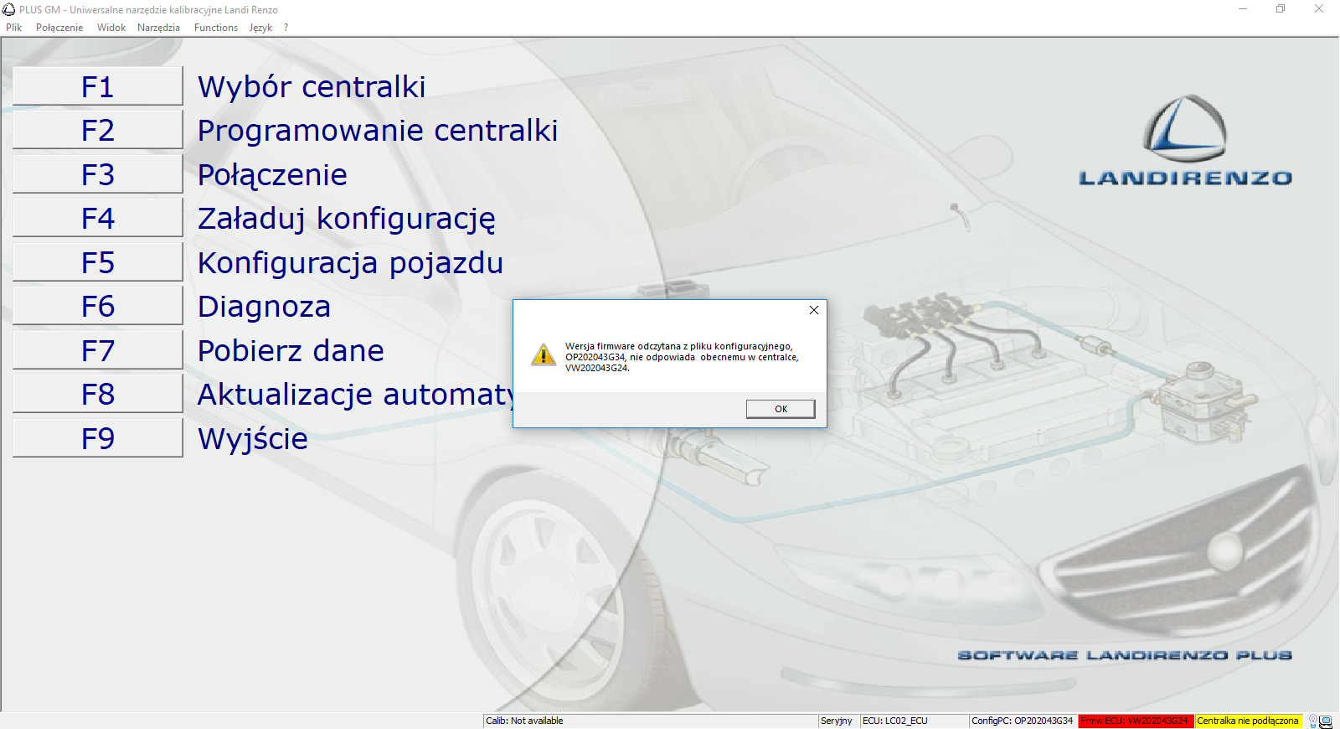The image size is (1340, 729).
Task: Click the computer connection icon in status bar
Action: click(1326, 721)
